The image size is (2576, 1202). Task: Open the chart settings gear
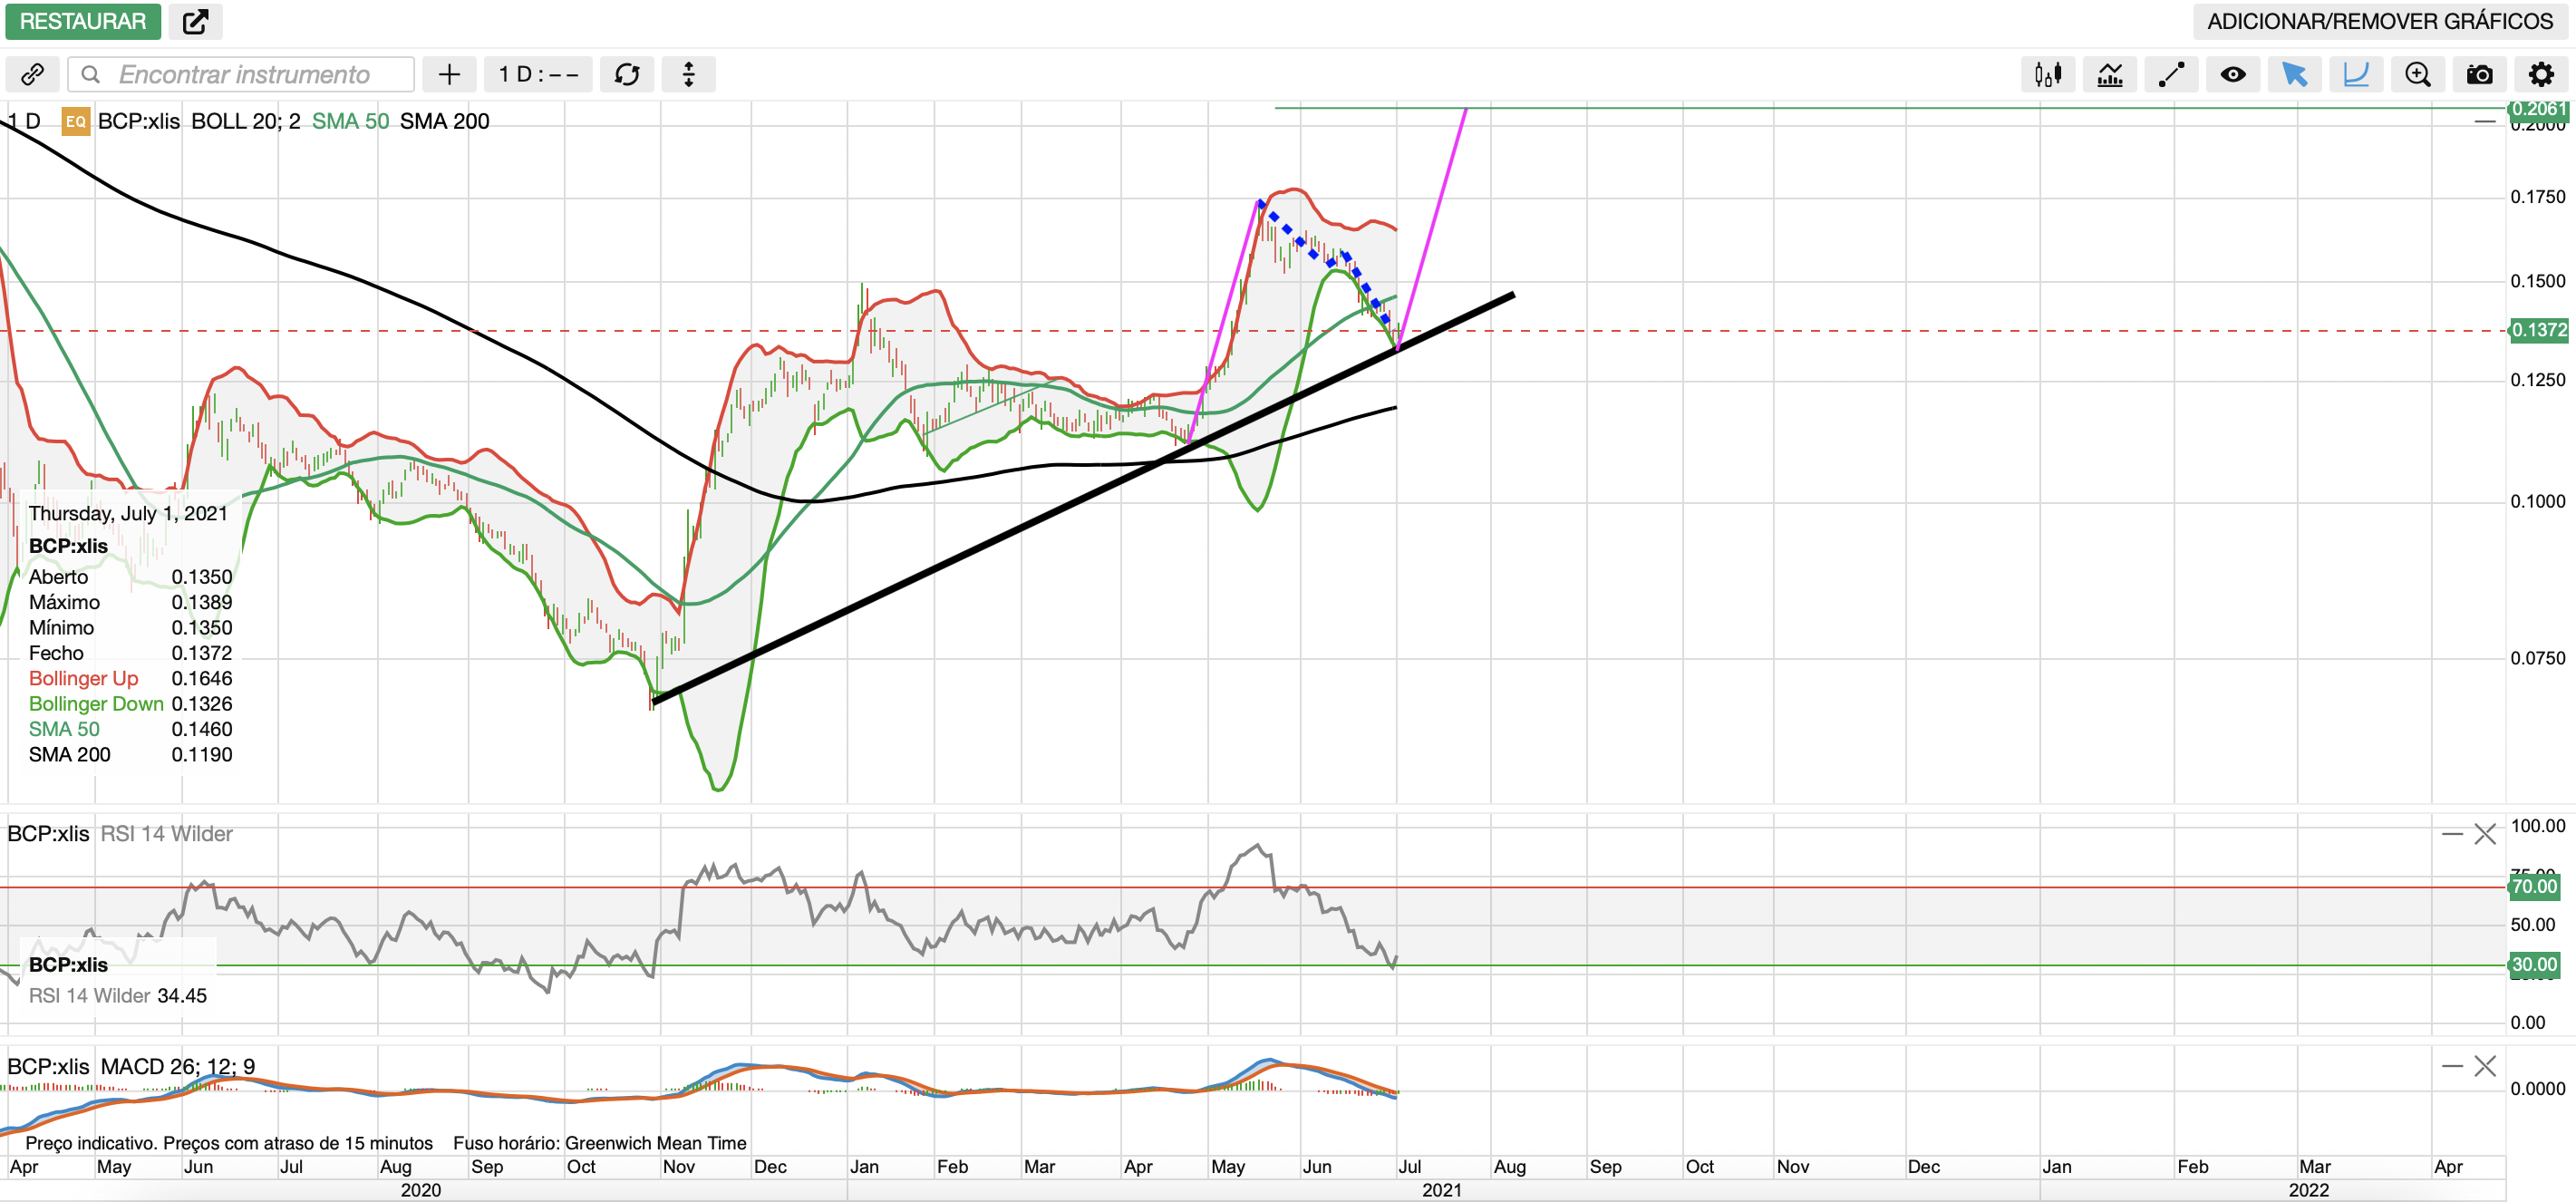coord(2540,75)
